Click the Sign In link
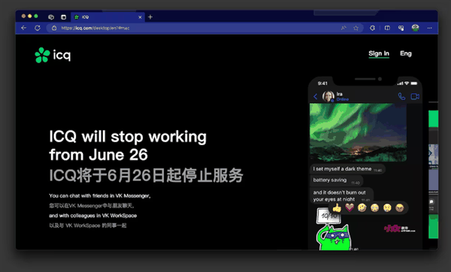Image resolution: width=451 pixels, height=272 pixels. point(379,53)
